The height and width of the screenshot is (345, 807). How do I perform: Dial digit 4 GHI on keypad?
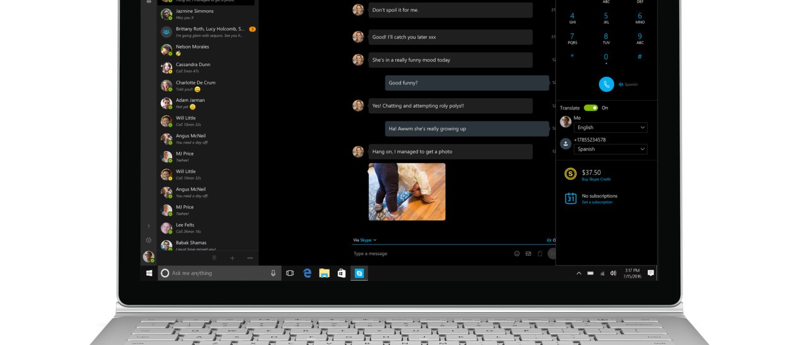coord(572,18)
